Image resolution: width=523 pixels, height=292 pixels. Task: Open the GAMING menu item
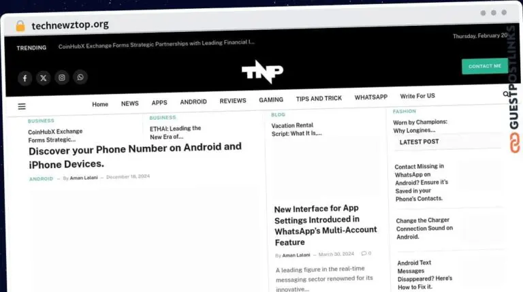(x=271, y=99)
